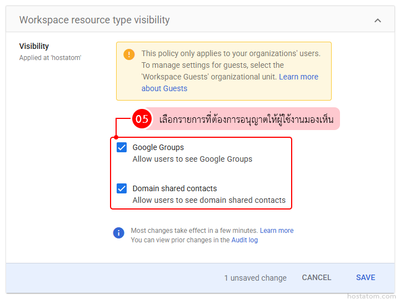Click the 1 unsaved change text
Image resolution: width=400 pixels, height=299 pixels.
(256, 278)
